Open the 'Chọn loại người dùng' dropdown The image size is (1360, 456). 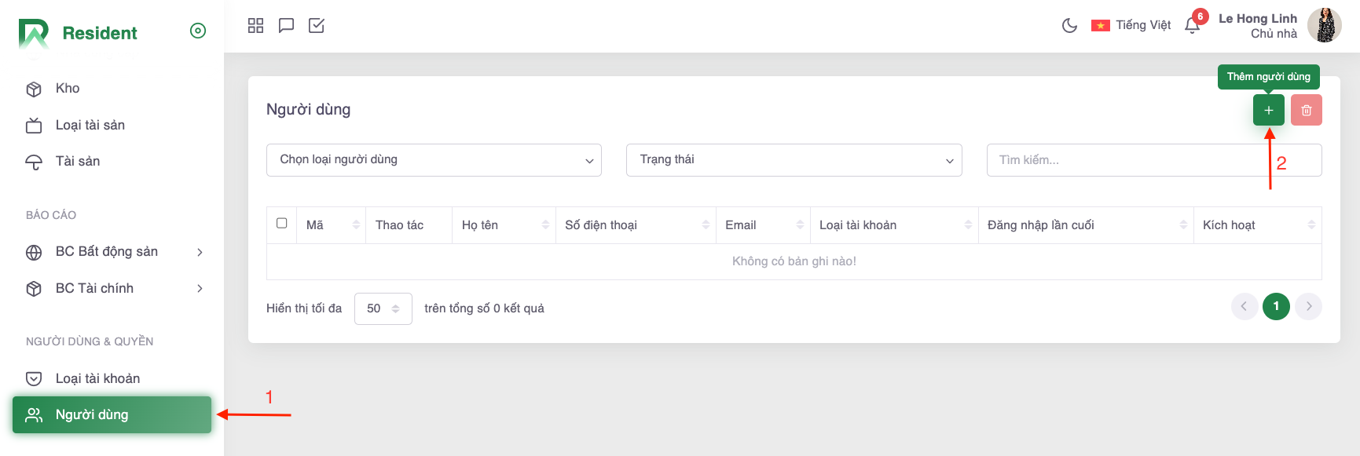434,160
